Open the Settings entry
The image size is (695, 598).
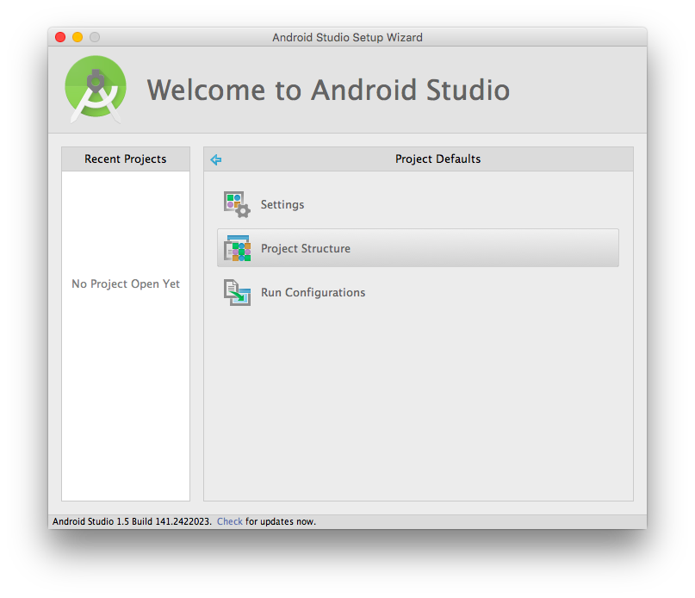418,204
